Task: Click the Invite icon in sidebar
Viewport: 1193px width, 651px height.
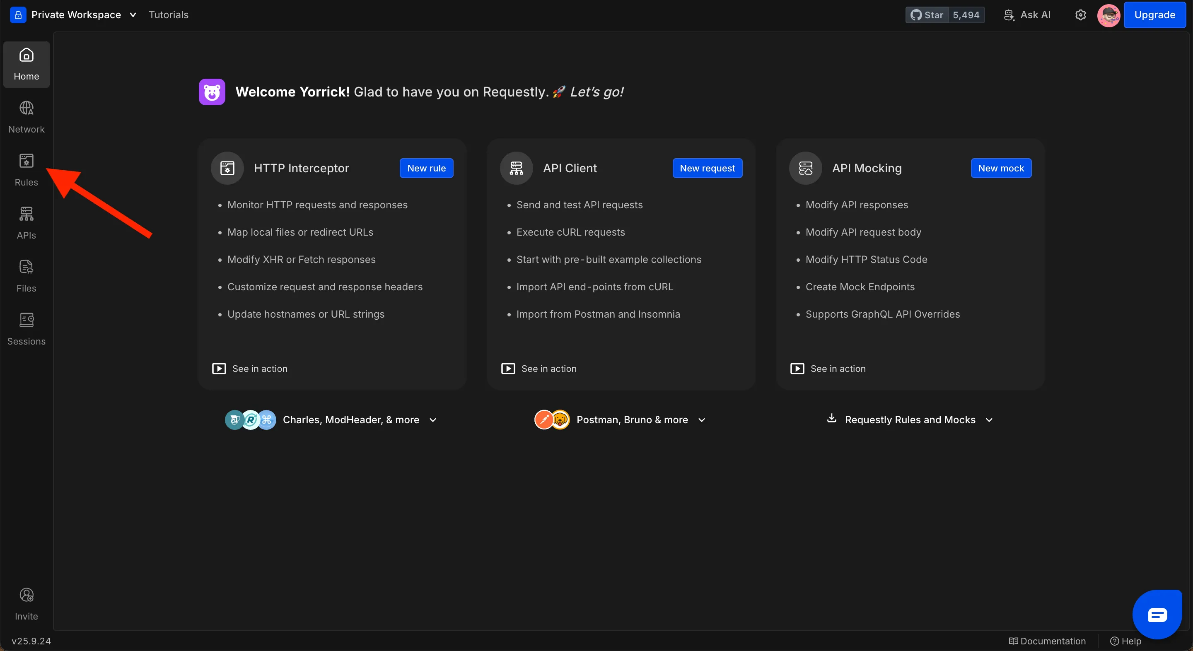Action: (27, 604)
